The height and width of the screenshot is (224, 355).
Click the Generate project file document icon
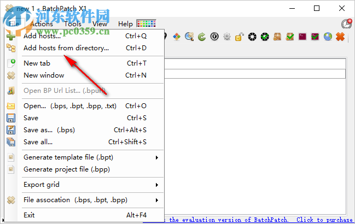[11, 169]
